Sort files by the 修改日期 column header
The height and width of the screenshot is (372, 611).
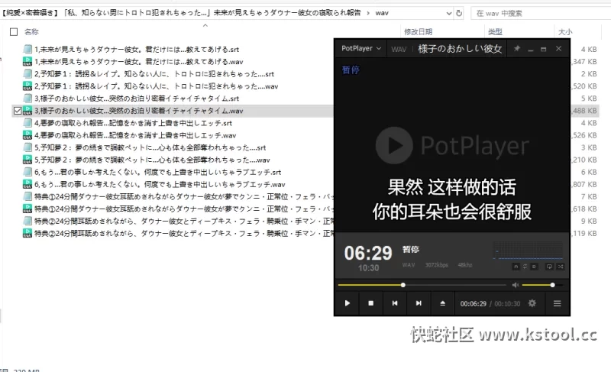(418, 32)
